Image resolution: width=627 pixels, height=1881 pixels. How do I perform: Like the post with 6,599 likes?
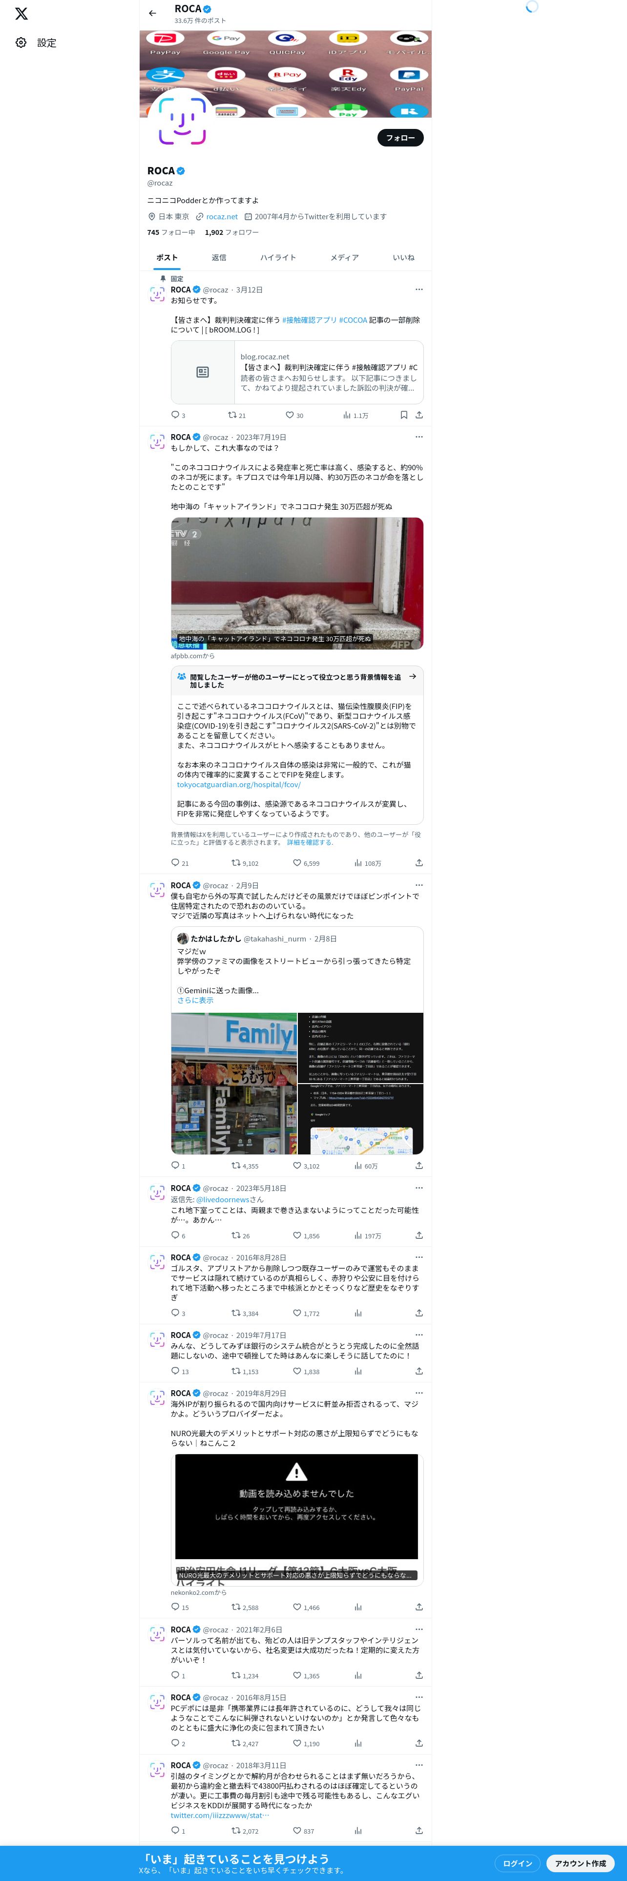(x=306, y=862)
